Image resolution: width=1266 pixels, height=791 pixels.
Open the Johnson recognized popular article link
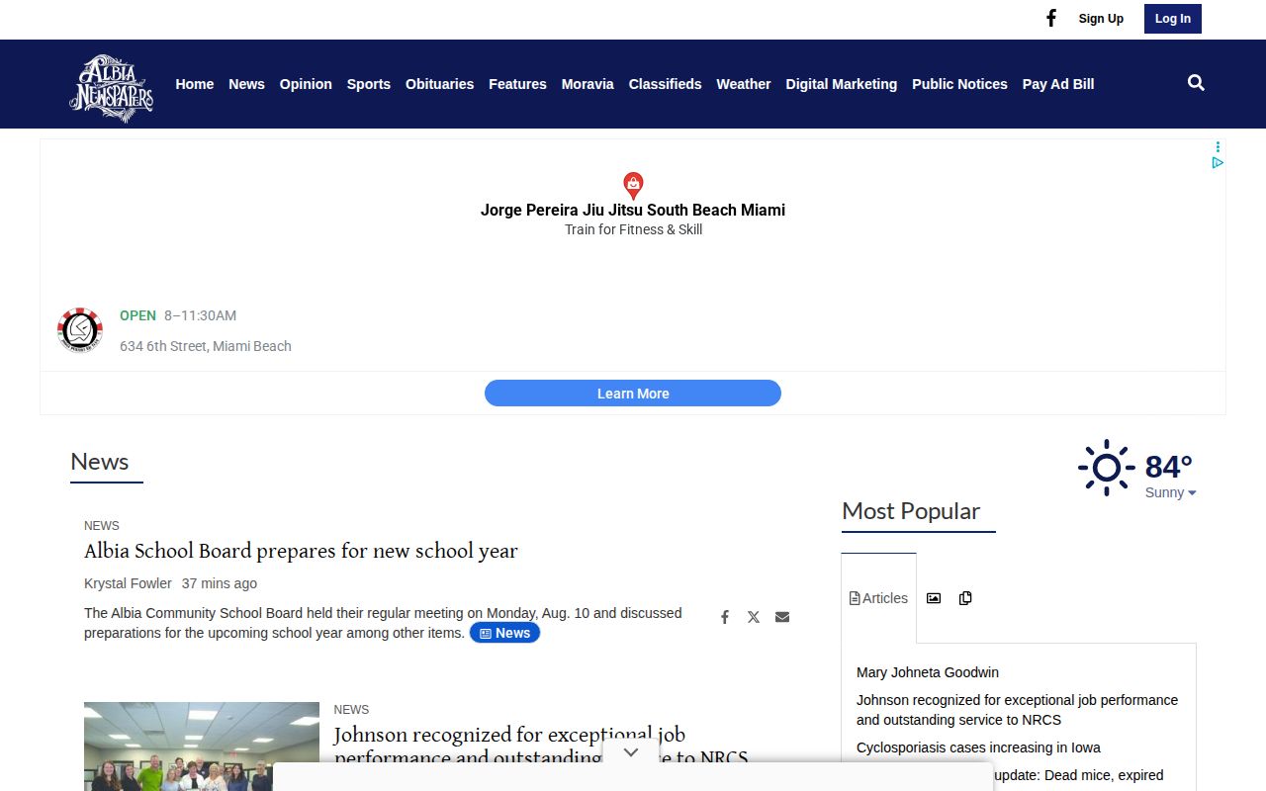coord(1017,710)
